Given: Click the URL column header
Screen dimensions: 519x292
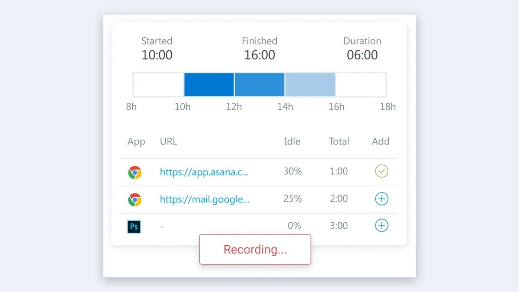Looking at the screenshot, I should [168, 141].
